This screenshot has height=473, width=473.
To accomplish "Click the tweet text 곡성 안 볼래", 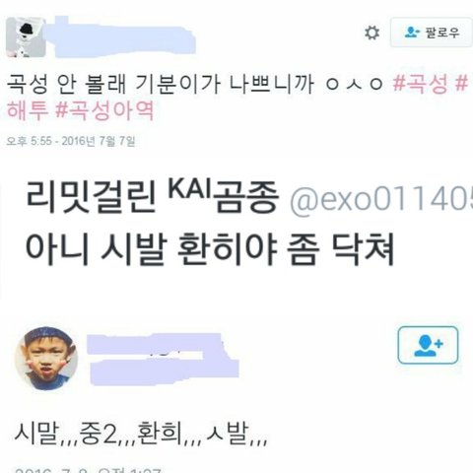I will coord(66,84).
